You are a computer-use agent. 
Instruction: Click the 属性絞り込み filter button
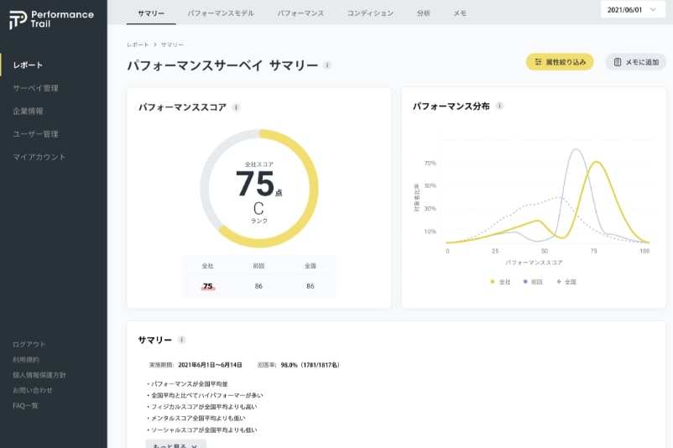coord(560,62)
